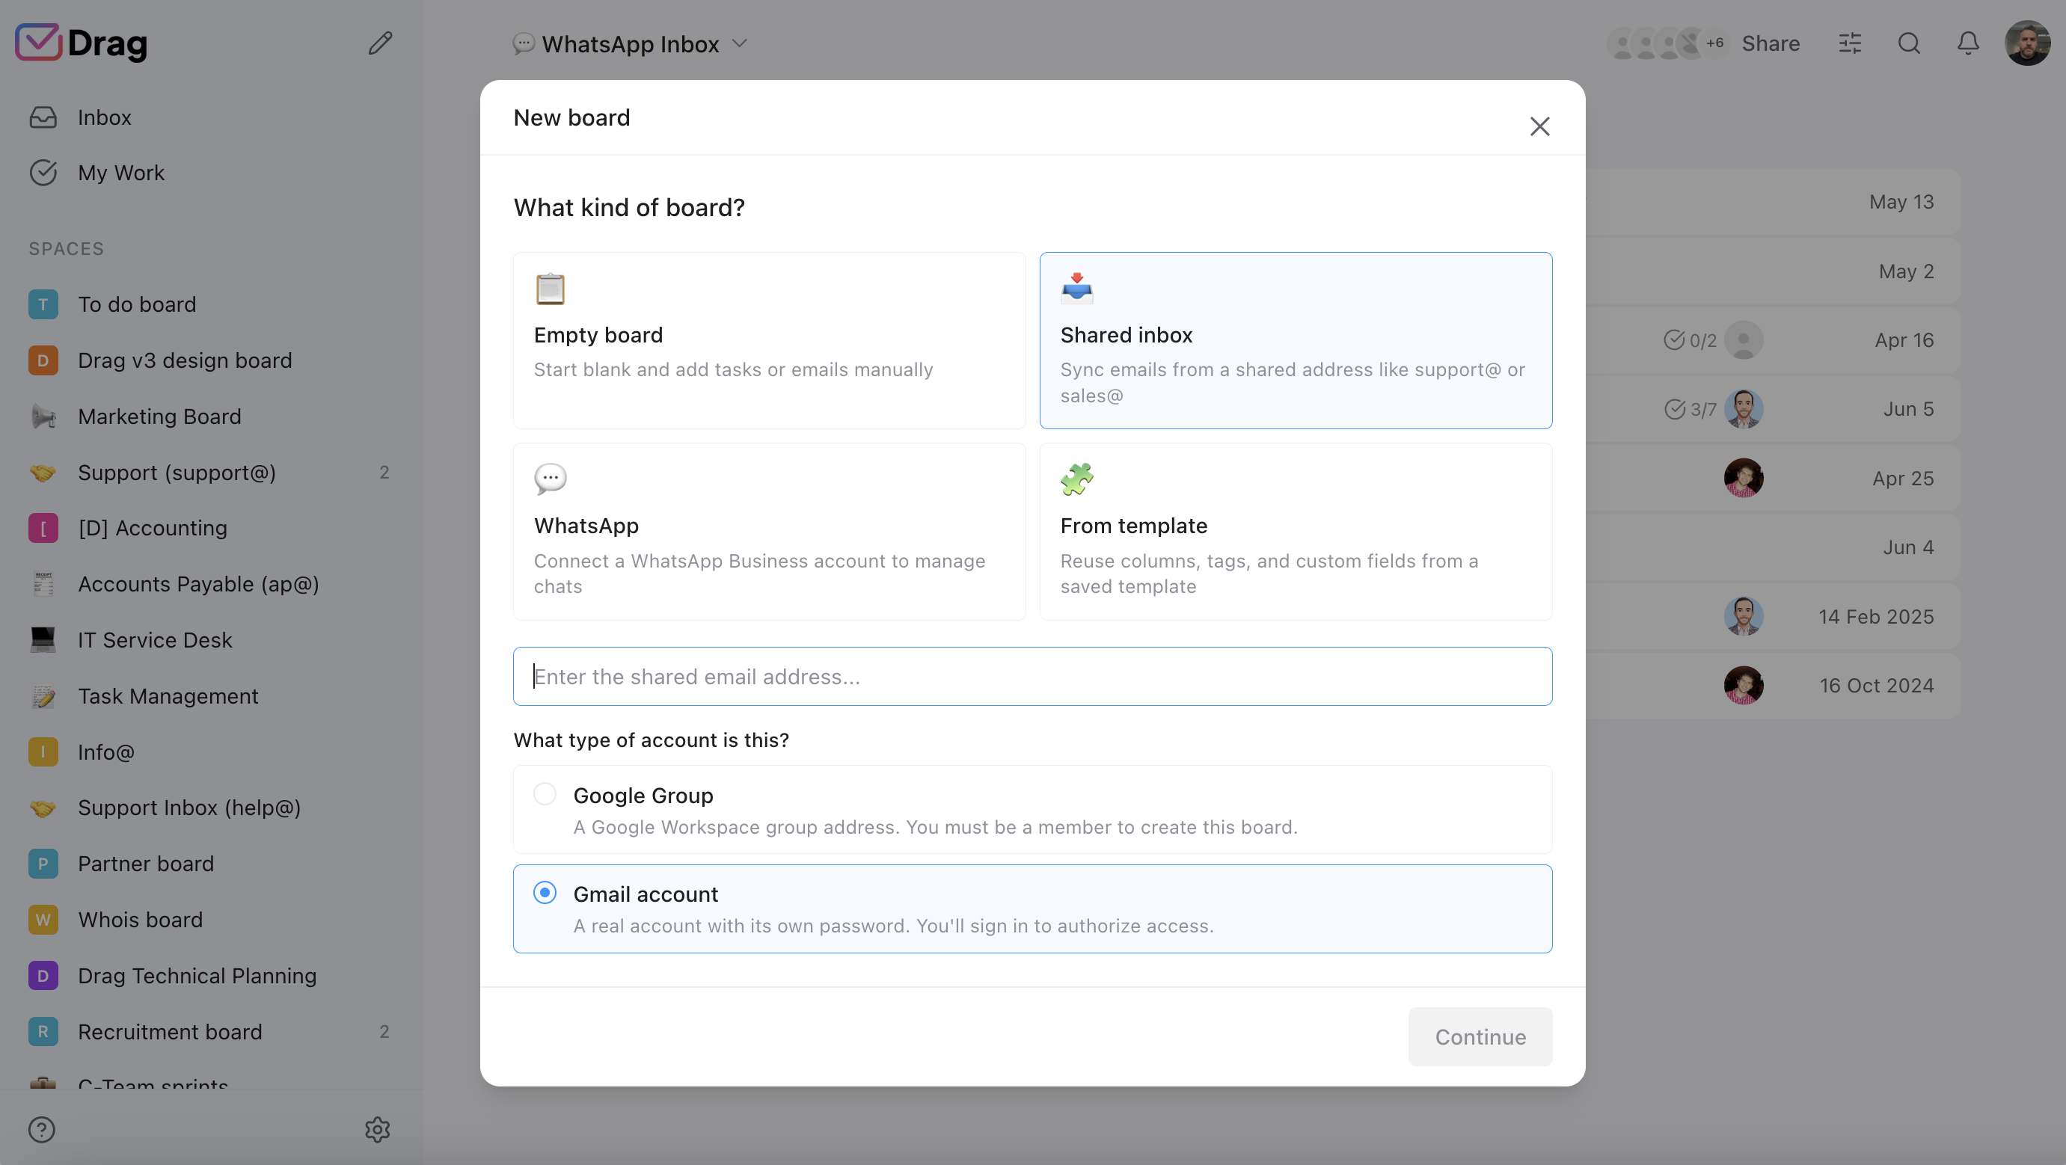The height and width of the screenshot is (1165, 2066).
Task: Click the May 2 date
Action: click(x=1907, y=271)
